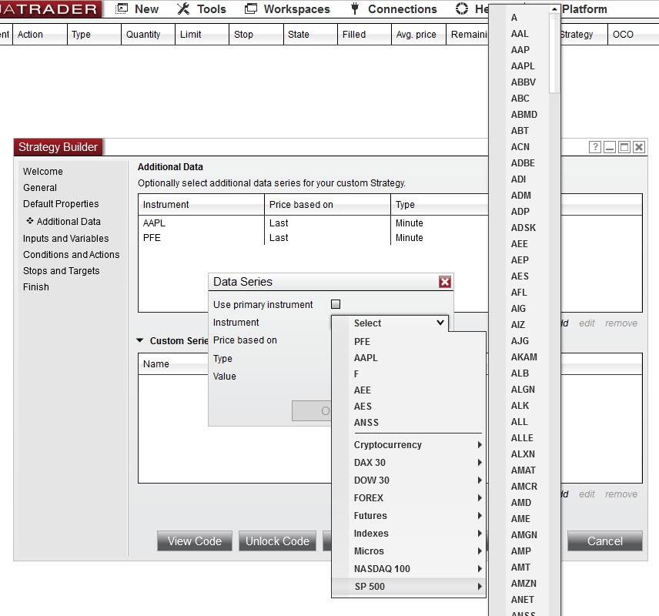Click the OCO column header

click(633, 34)
